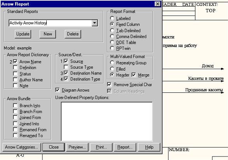Check the Renamed From option

(15, 130)
